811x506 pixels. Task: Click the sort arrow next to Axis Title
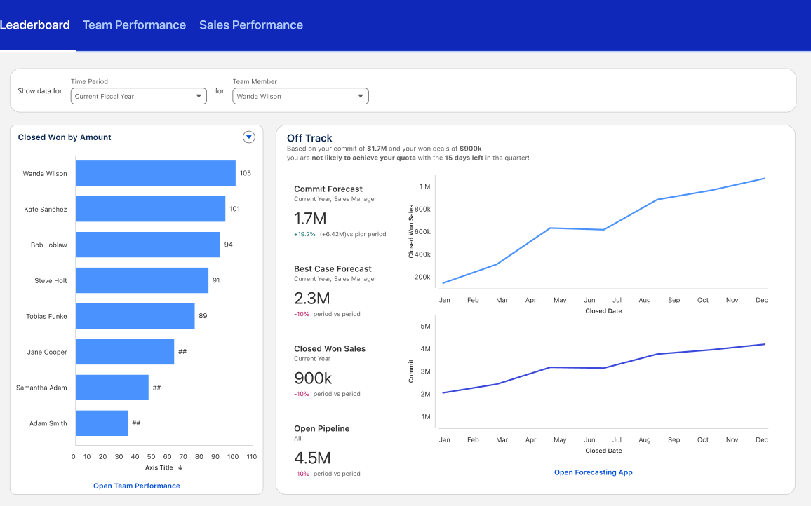pos(180,467)
